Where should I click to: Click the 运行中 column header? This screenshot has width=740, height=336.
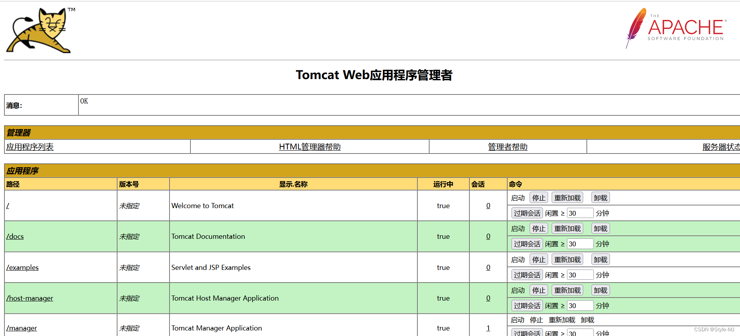coord(443,184)
